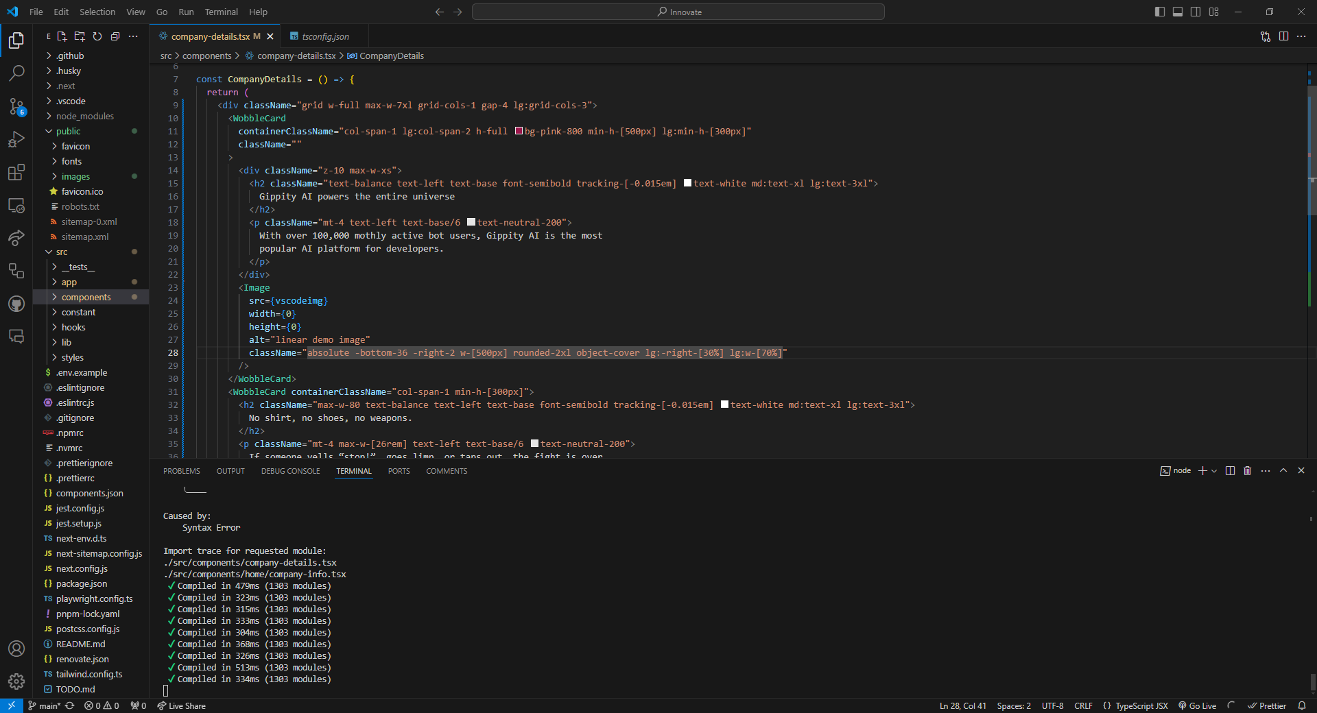Toggle the bottom panel visibility
Screen dimensions: 1317x713
point(1178,12)
